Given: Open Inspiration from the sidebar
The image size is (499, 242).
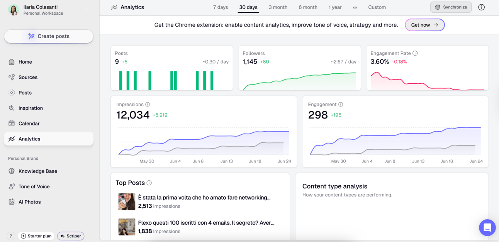Looking at the screenshot, I should 49,108.
